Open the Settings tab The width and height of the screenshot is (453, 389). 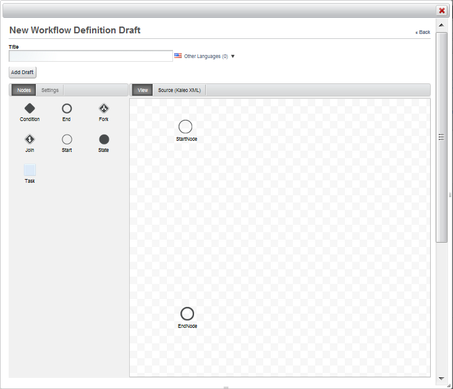(x=50, y=90)
